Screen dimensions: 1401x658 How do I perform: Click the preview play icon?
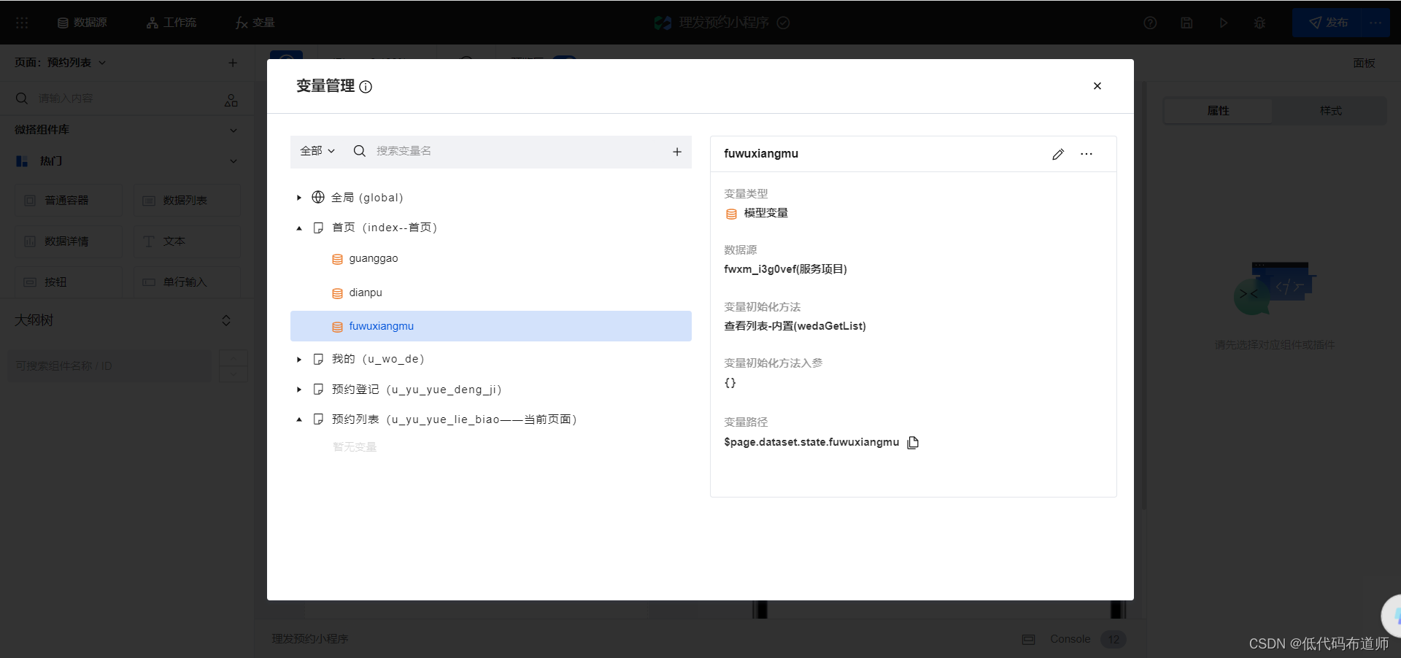coord(1223,23)
